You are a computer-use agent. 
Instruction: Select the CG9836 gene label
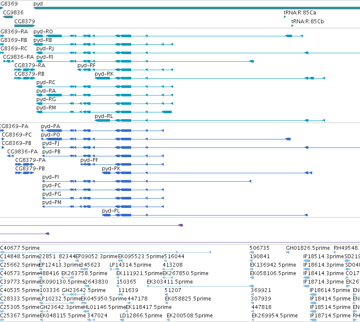13,12
